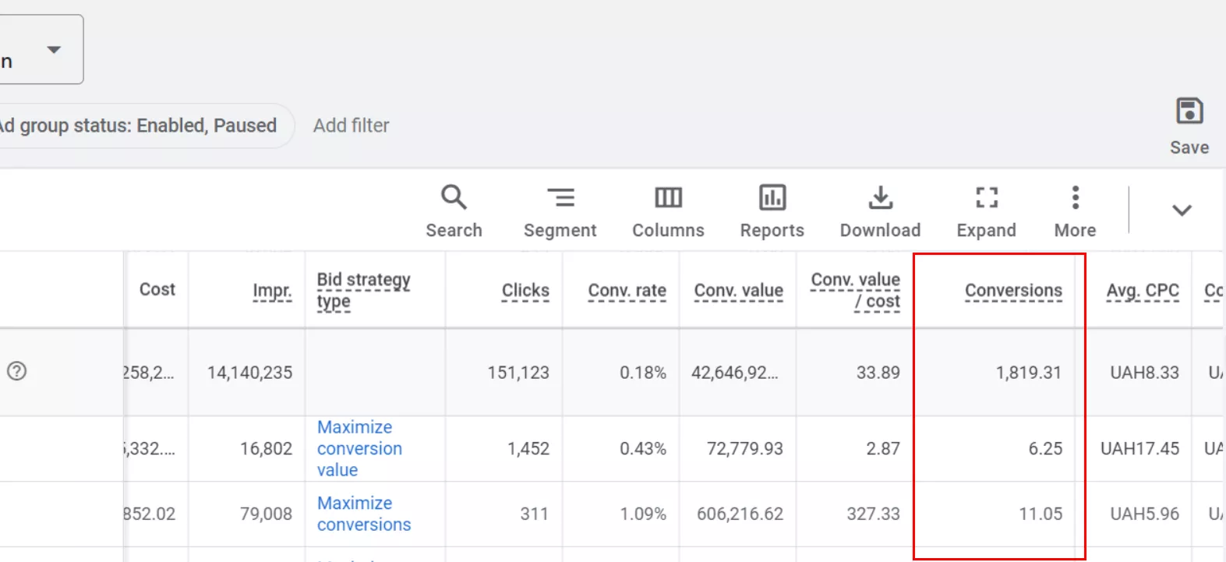This screenshot has height=562, width=1226.
Task: Select the total Avg. CPC UAH8.33
Action: pos(1144,373)
